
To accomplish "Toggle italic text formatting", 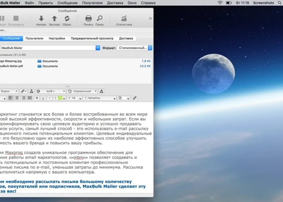I will [x=49, y=98].
